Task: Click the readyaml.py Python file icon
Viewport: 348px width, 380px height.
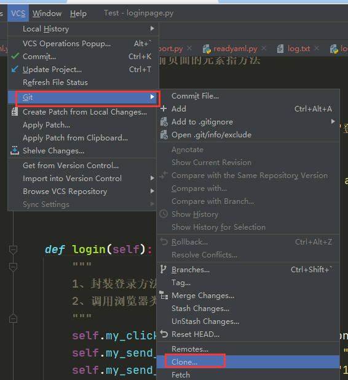Action: pyautogui.click(x=207, y=49)
